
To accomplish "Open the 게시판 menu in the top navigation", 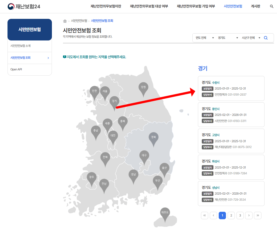I will point(255,6).
